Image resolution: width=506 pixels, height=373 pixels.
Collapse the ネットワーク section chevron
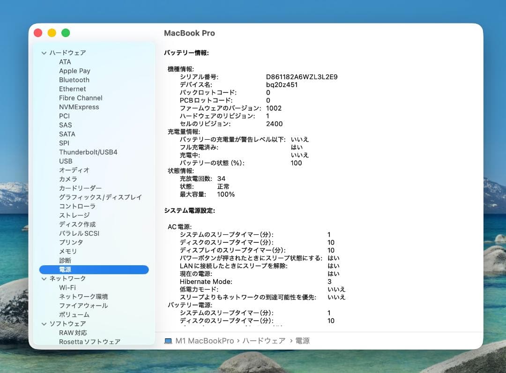pos(44,279)
